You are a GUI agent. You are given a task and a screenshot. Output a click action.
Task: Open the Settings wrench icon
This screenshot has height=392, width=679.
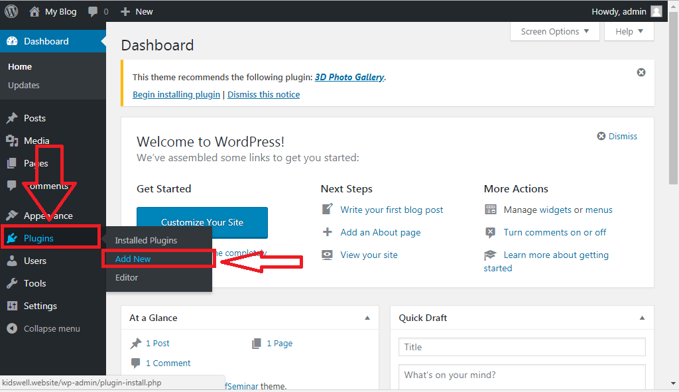click(x=11, y=305)
